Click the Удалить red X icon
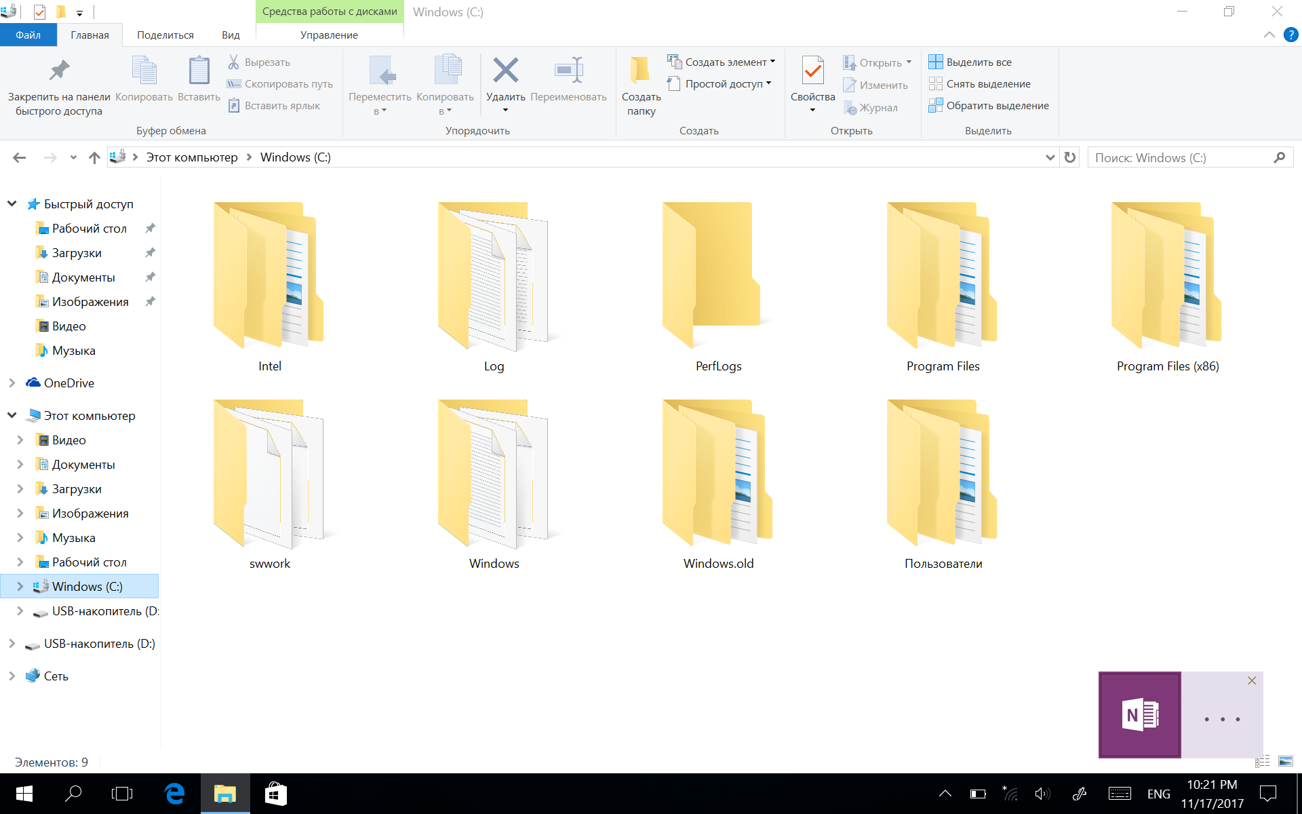This screenshot has width=1302, height=814. [506, 70]
